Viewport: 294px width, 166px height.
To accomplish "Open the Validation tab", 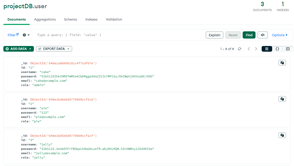I will tap(114, 19).
